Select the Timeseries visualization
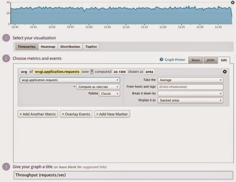Screen dimensions: 236x182 coord(27,47)
